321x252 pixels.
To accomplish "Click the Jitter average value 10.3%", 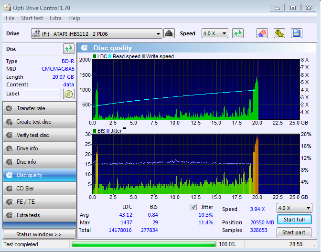I will (x=206, y=215).
